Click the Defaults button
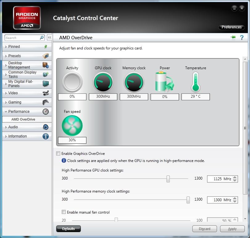Screen dimensions: 250x238 (69, 229)
